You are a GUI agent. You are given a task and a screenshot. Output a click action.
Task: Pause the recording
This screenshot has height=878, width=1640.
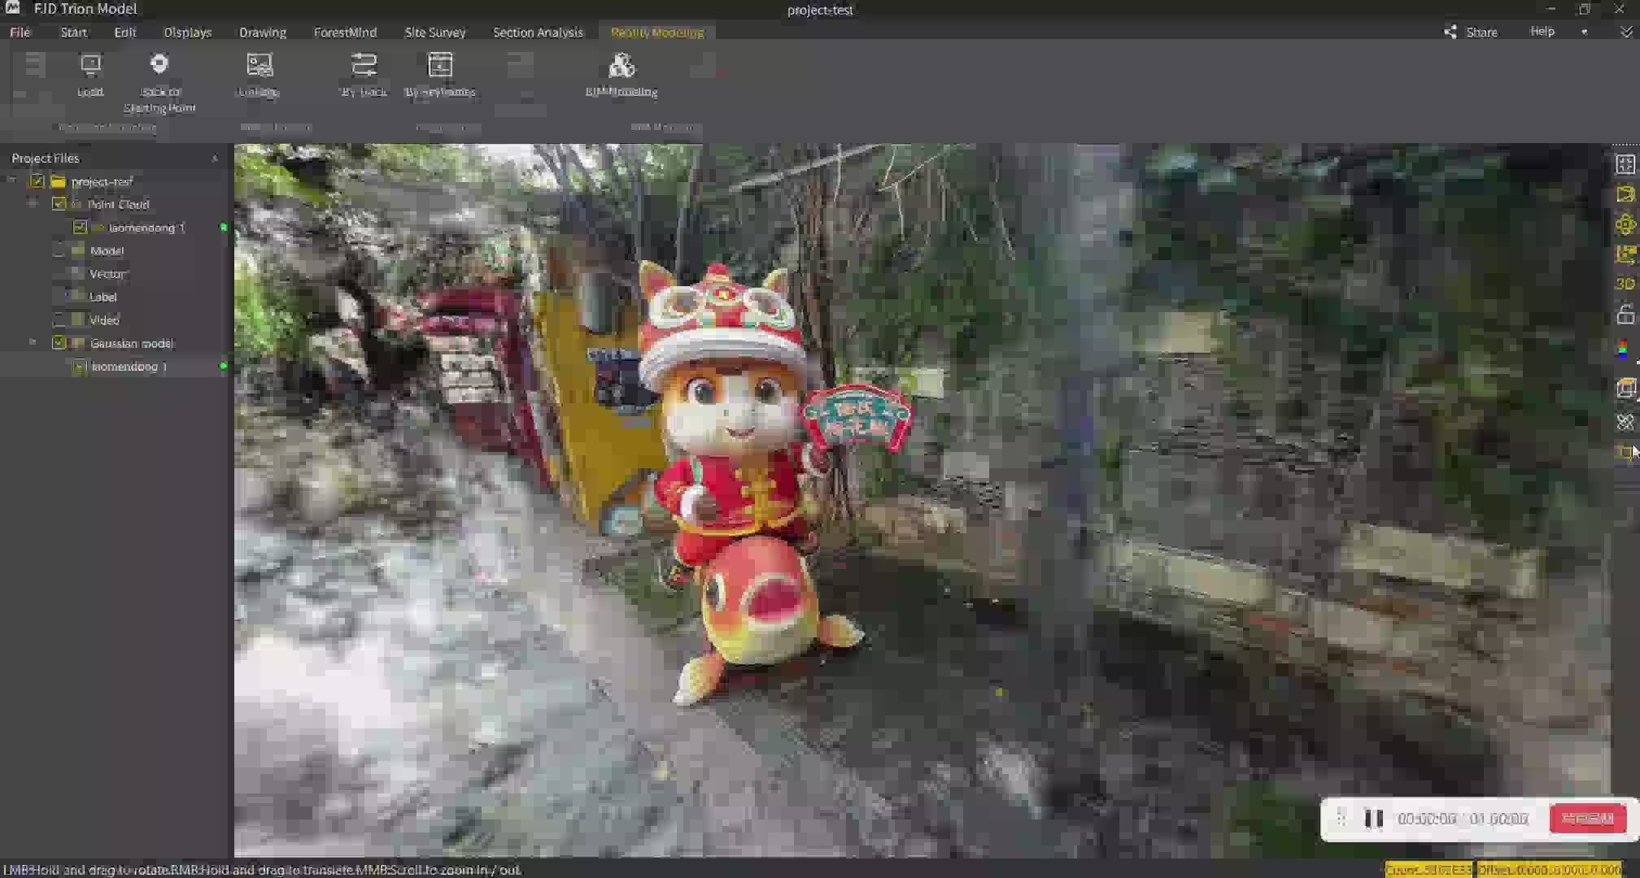click(1374, 819)
